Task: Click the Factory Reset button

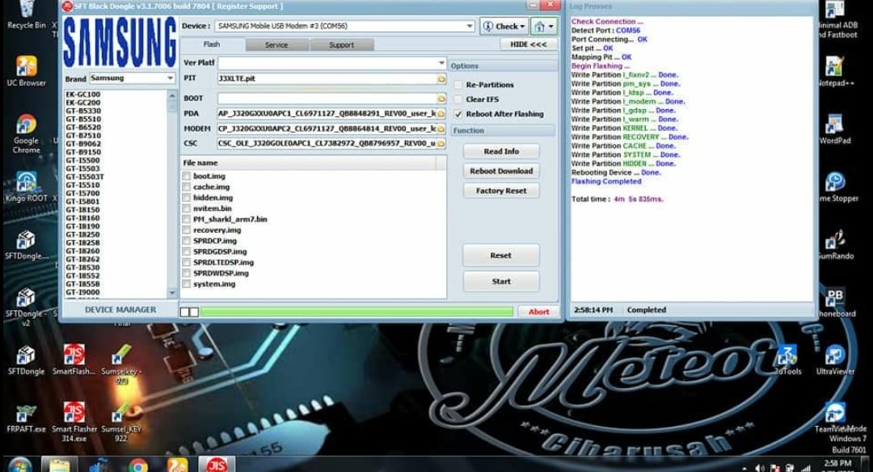Action: [501, 191]
